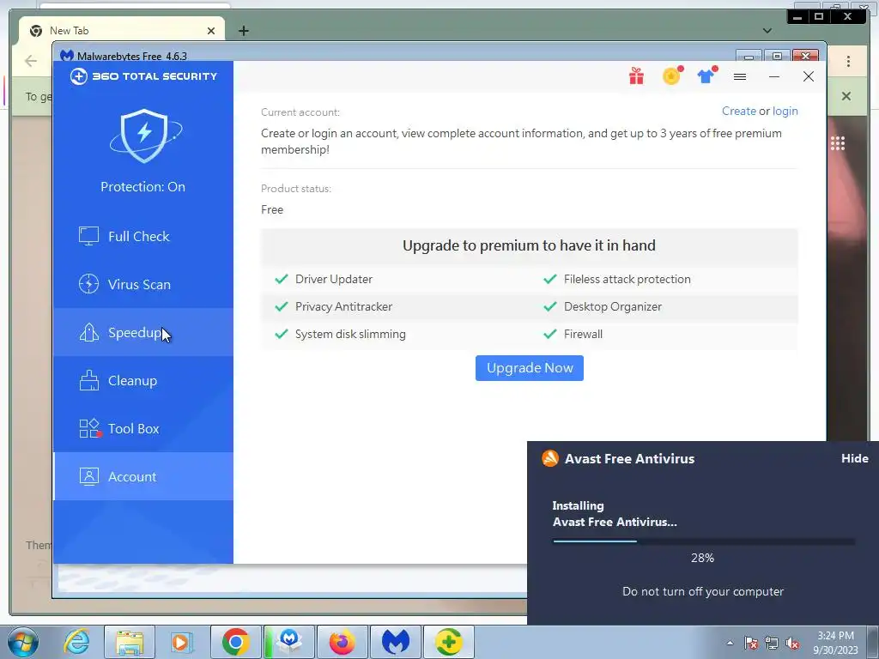Close the New Tab tab
Viewport: 879px width, 659px height.
(x=211, y=31)
